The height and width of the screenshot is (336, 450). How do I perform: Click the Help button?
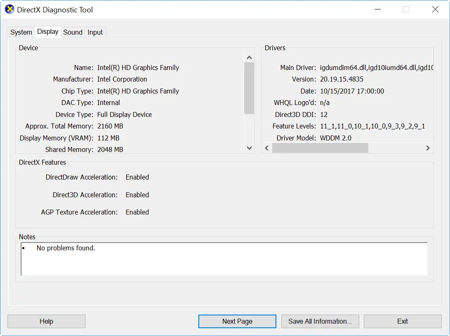(46, 321)
